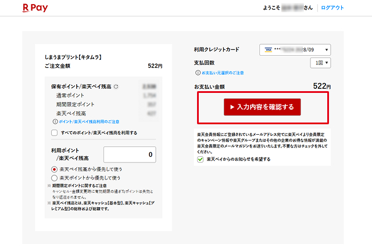Open the 利用クレジットカード dropdown
The width and height of the screenshot is (372, 252).
click(x=295, y=50)
